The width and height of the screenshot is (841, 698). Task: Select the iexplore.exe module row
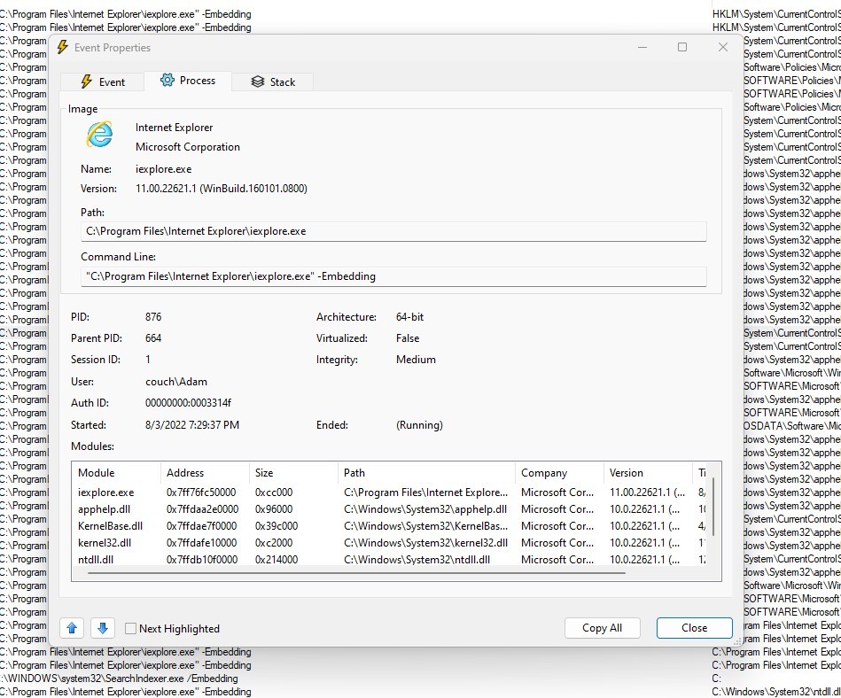391,492
